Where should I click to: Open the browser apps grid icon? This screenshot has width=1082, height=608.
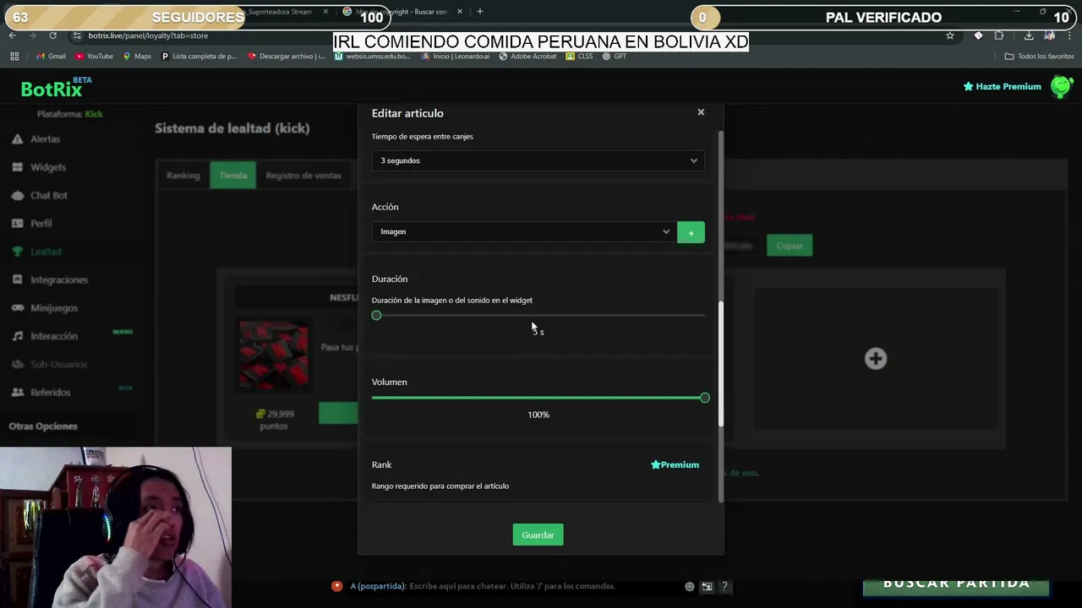click(14, 57)
